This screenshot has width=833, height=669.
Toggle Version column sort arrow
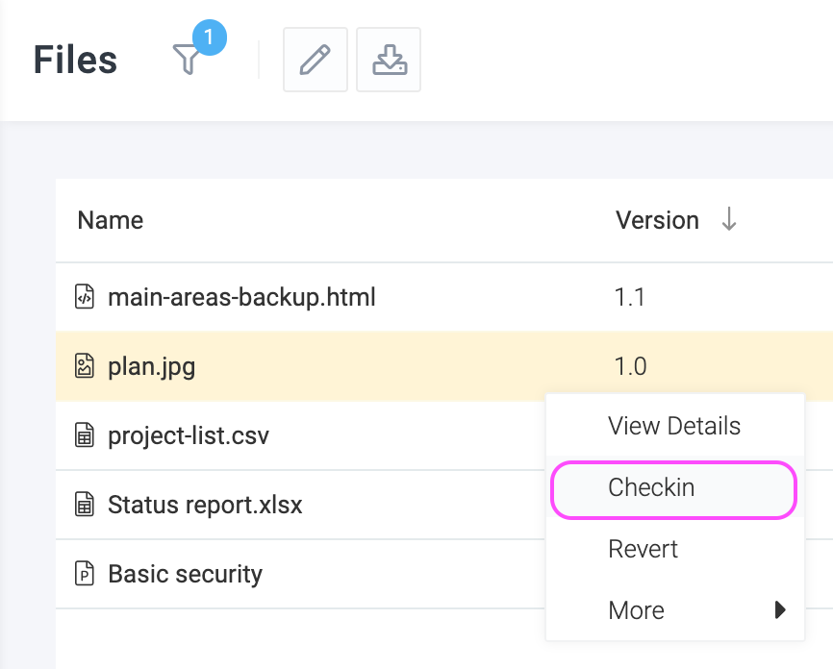click(x=729, y=219)
